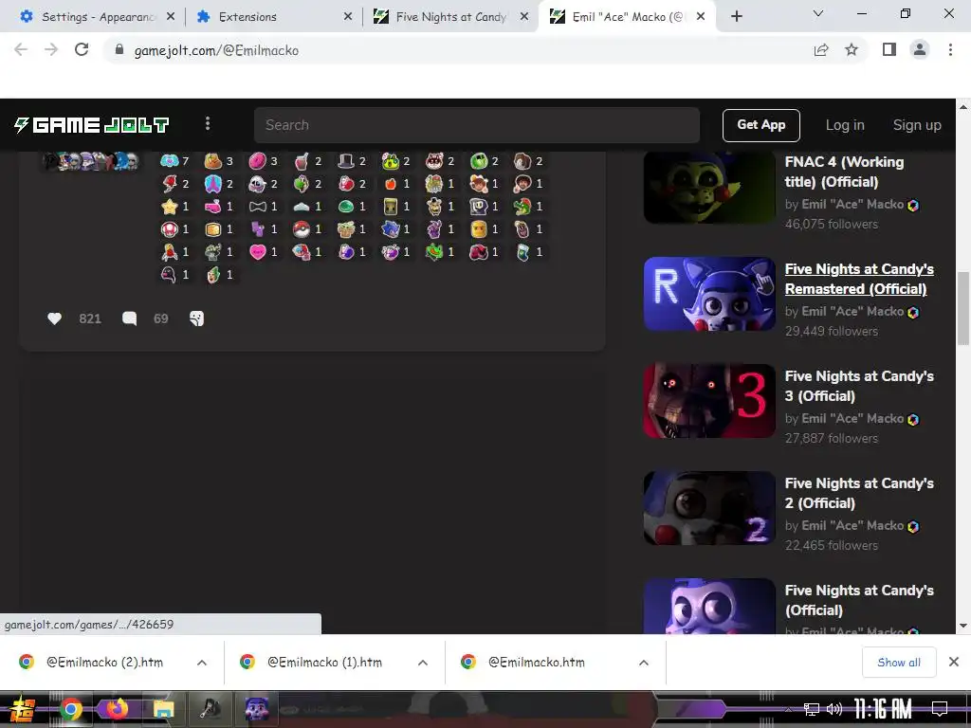Viewport: 971px width, 728px height.
Task: Click the browser back arrow
Action: click(x=21, y=50)
